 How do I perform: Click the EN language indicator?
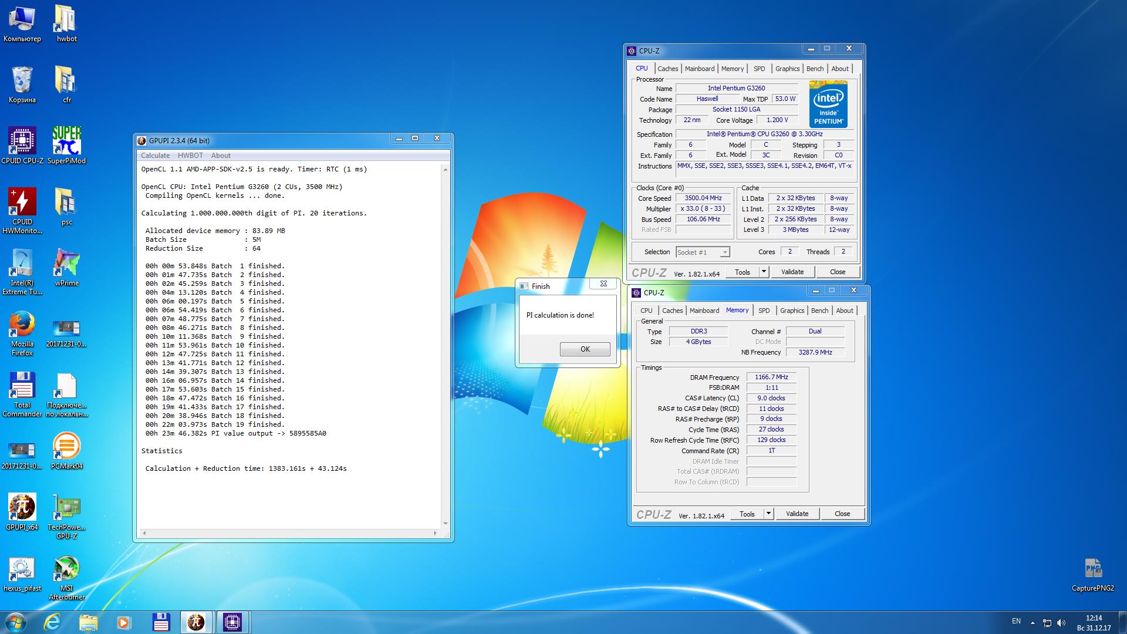click(1016, 621)
